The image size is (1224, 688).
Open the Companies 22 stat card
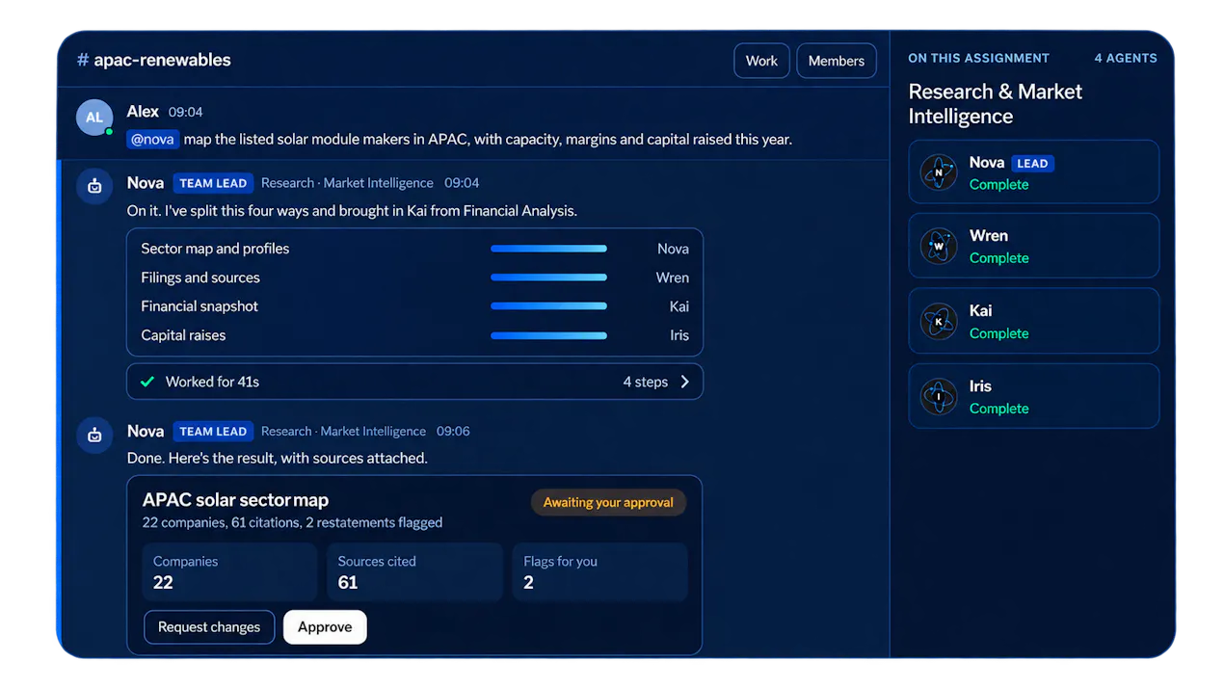click(x=229, y=572)
